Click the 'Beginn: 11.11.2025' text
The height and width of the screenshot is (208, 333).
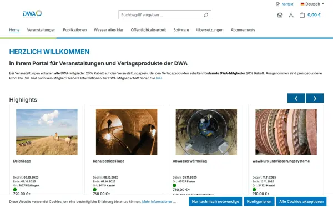pyautogui.click(x=264, y=177)
